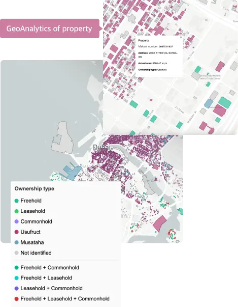Select Freehold + Leasehold + Commonhold legend dot

[x=17, y=299]
